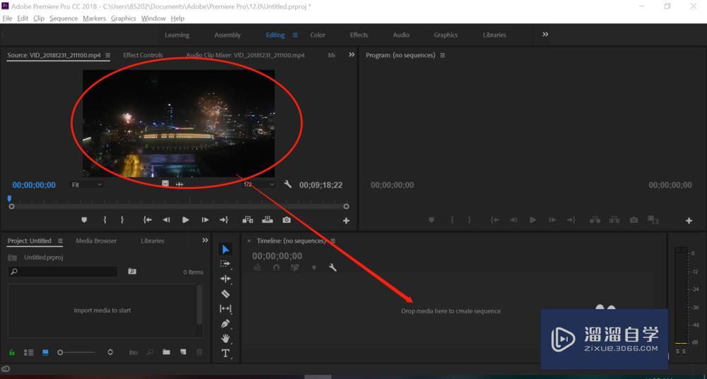707x379 pixels.
Task: Export frame with camera icon in Source monitor
Action: point(287,219)
